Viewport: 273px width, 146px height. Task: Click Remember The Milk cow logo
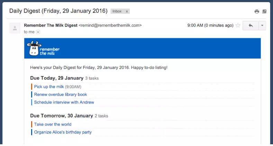click(43, 49)
